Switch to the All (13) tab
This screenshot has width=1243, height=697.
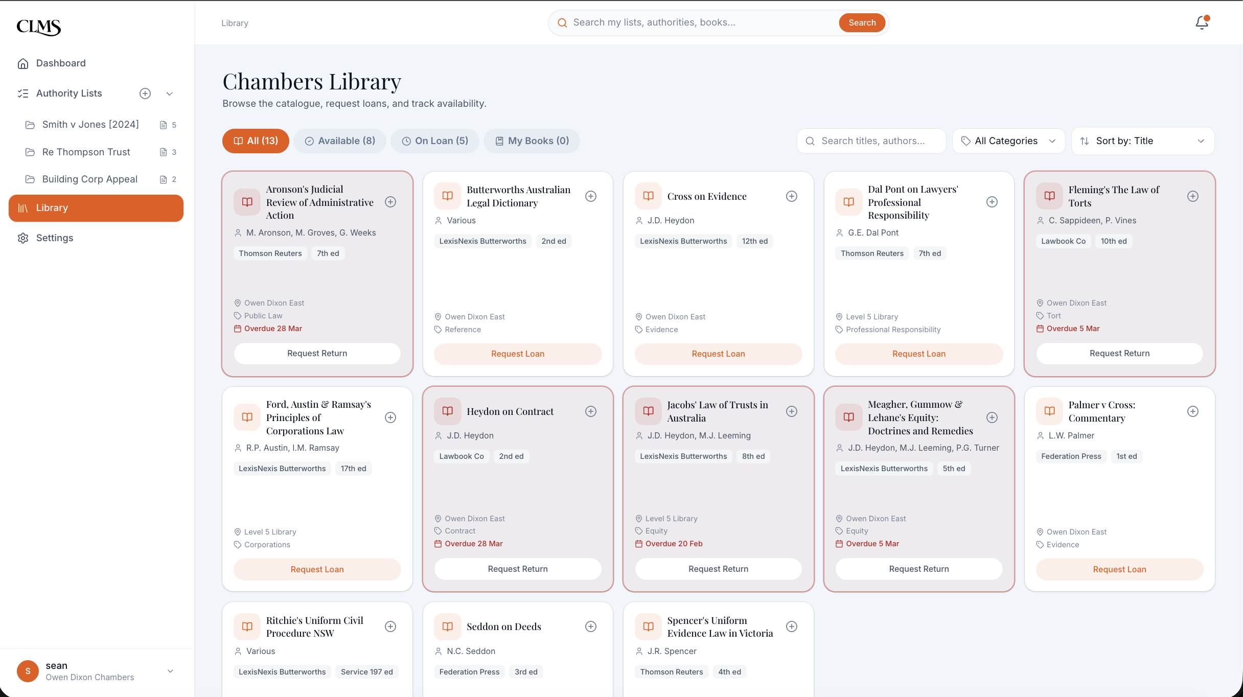click(255, 141)
